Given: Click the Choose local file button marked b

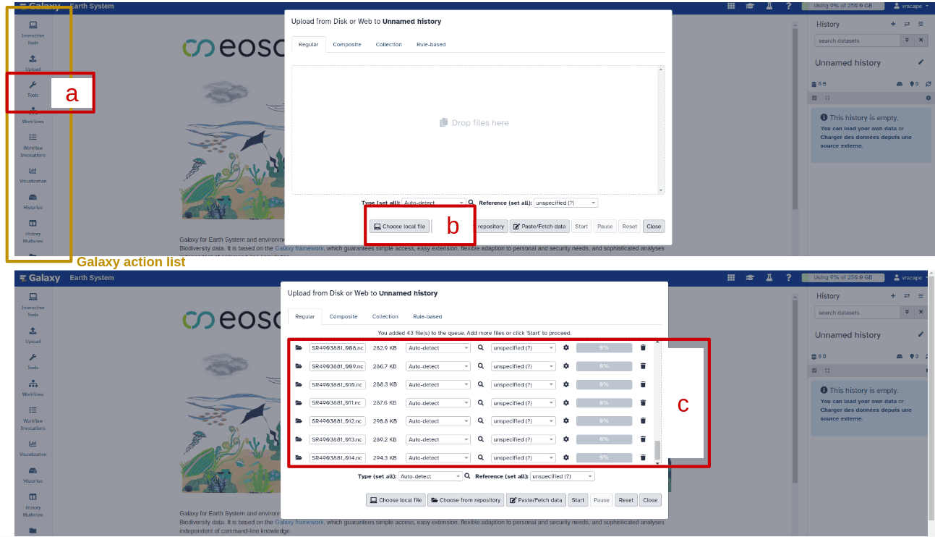Looking at the screenshot, I should click(399, 227).
